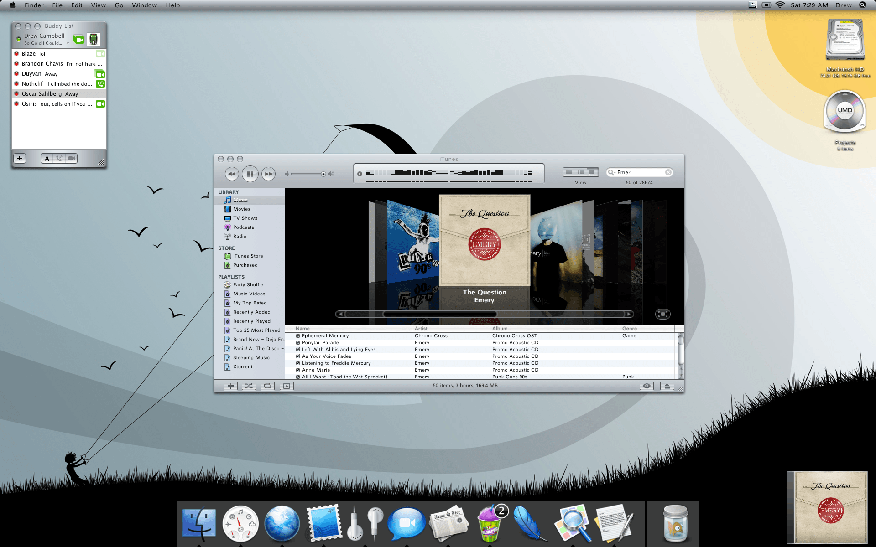Start video chat with Osiris
876x547 pixels.
click(x=100, y=104)
